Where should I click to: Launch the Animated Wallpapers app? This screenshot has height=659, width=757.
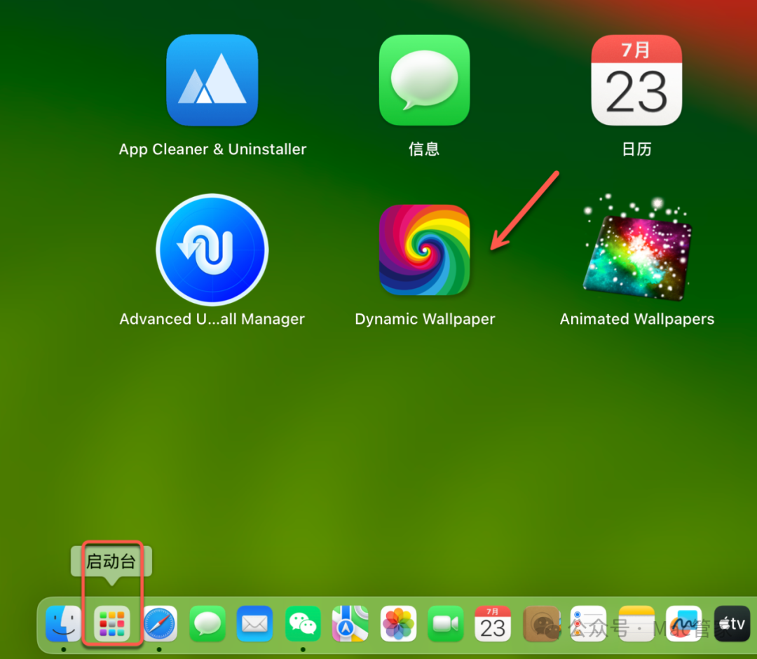636,247
